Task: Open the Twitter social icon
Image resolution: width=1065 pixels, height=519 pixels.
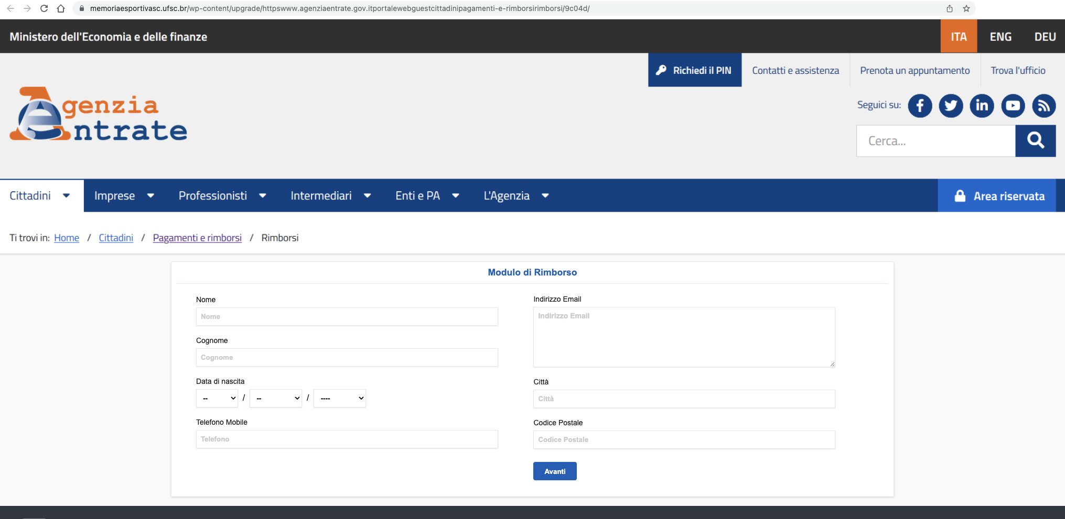Action: tap(951, 106)
